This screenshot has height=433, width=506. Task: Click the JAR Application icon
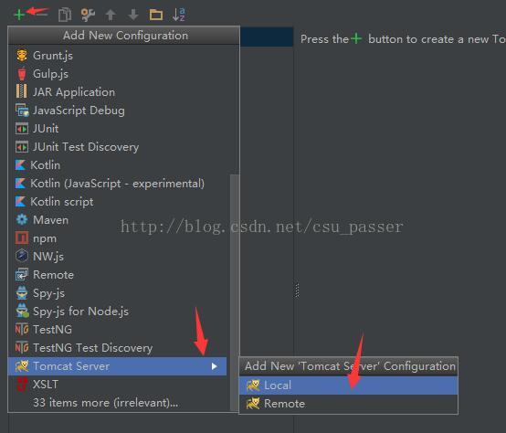(22, 92)
